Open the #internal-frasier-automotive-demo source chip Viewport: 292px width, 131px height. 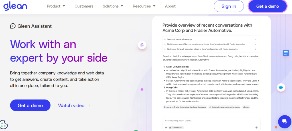pyautogui.click(x=224, y=107)
